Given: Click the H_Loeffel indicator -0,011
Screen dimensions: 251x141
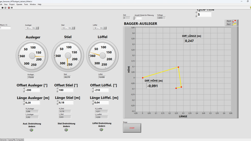Looking at the screenshot, I should coord(101,111).
